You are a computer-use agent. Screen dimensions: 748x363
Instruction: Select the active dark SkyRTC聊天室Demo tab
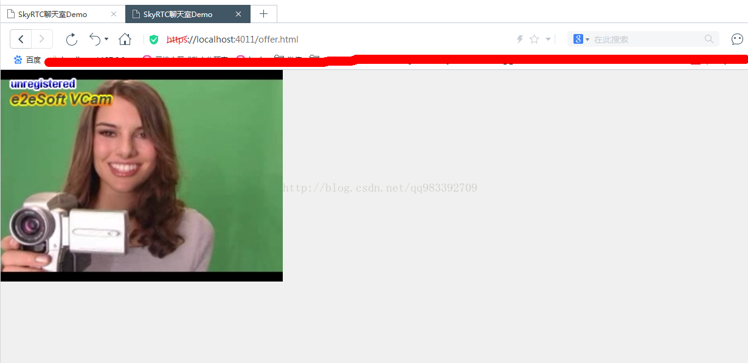pyautogui.click(x=187, y=14)
